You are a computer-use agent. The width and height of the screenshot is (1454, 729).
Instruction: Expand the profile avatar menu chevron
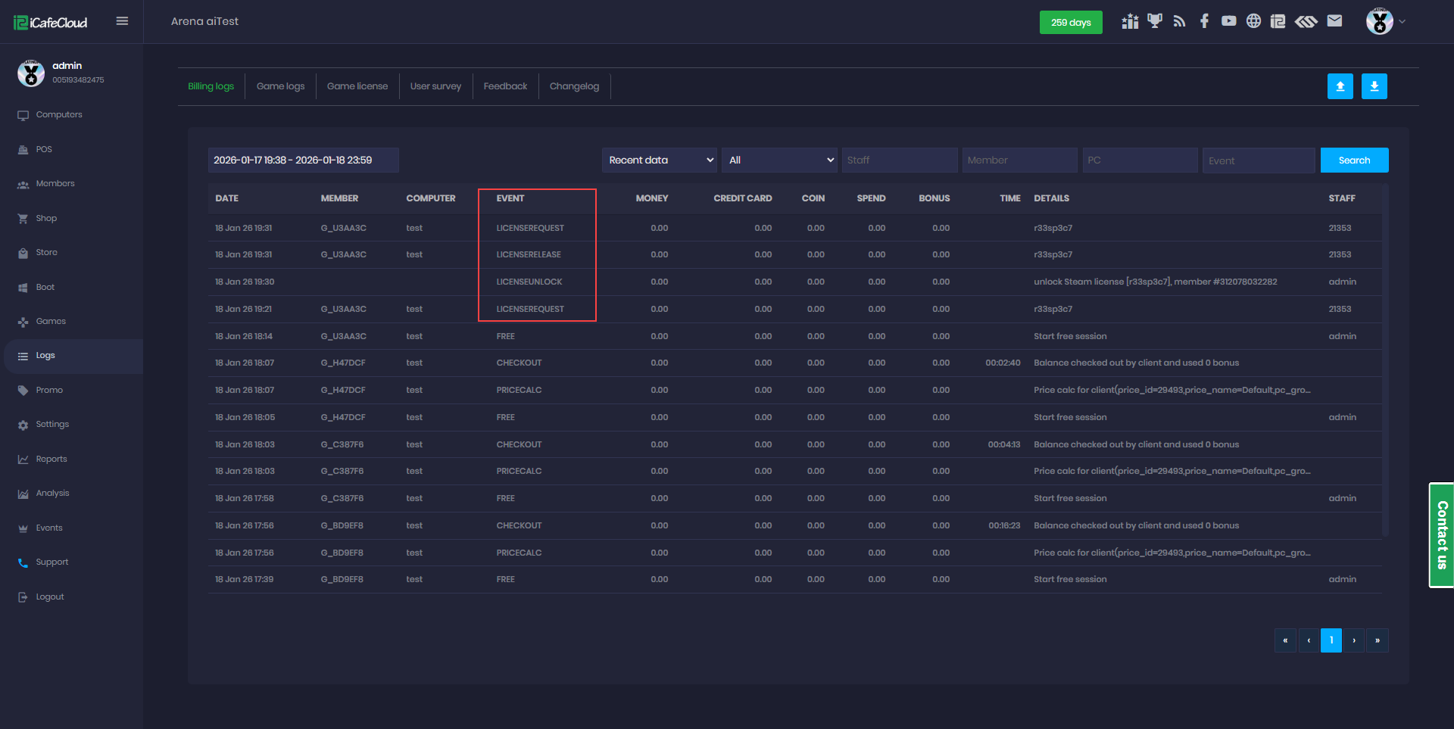point(1402,22)
